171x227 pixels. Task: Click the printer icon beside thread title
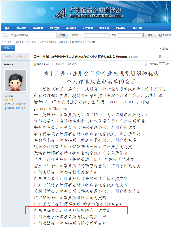(x=160, y=57)
